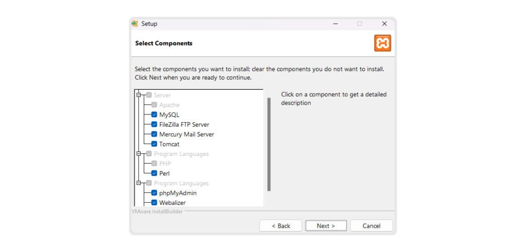Deselect the Tomcat checkbox

click(x=154, y=144)
